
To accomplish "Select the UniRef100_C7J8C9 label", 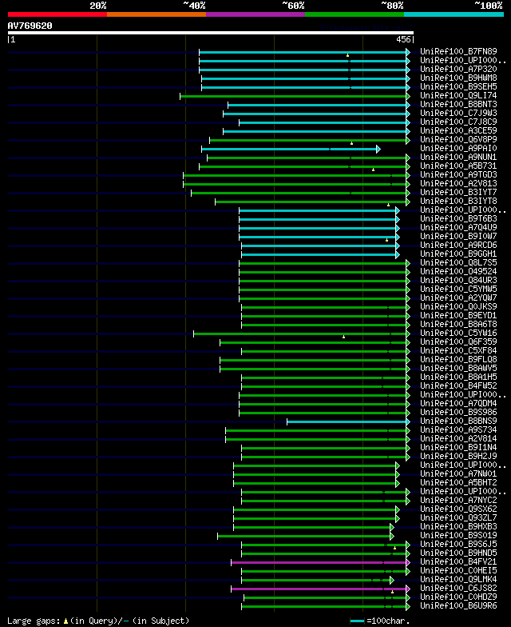I will (x=458, y=122).
